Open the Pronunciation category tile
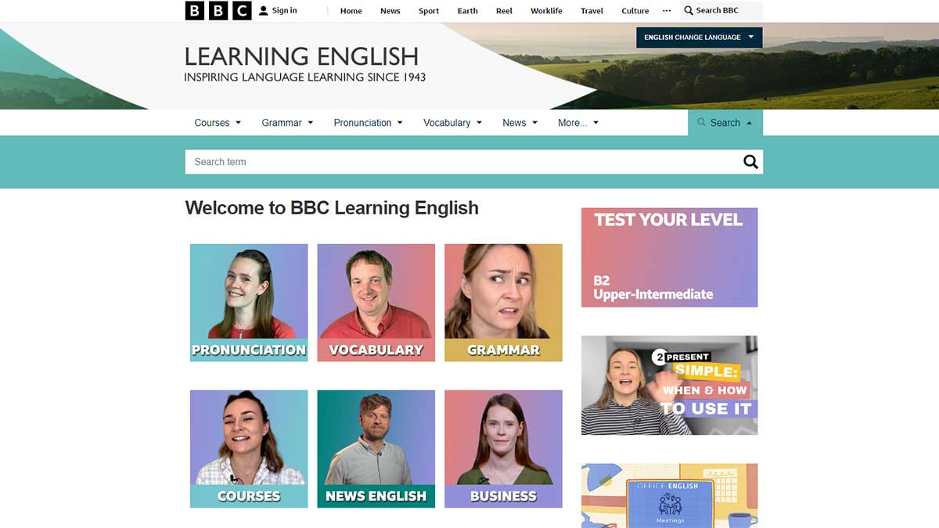The width and height of the screenshot is (939, 528). [x=249, y=303]
